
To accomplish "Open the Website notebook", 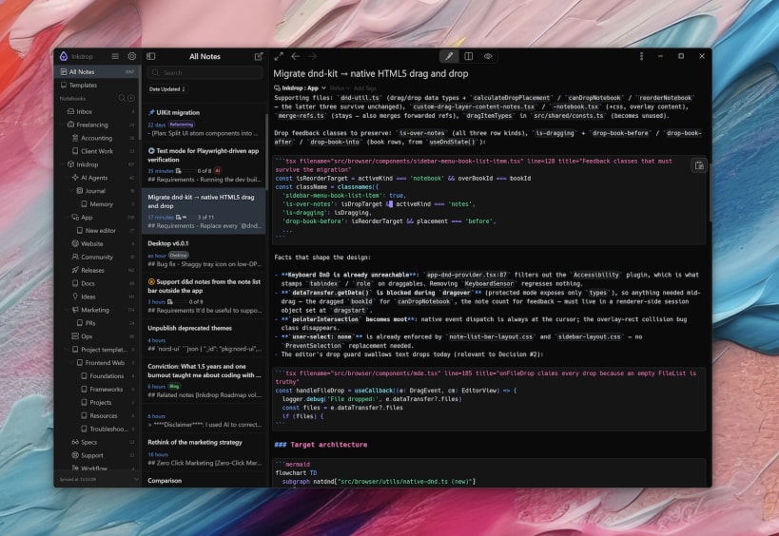I will click(97, 243).
